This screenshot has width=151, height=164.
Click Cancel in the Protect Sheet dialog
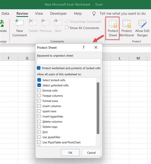(x=91, y=152)
